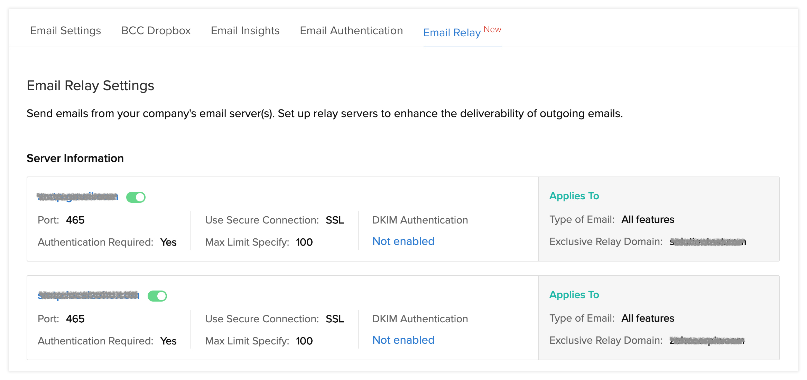The width and height of the screenshot is (807, 380).
Task: Click the first server's blurred Exclusive Relay Domain
Action: [x=707, y=242]
